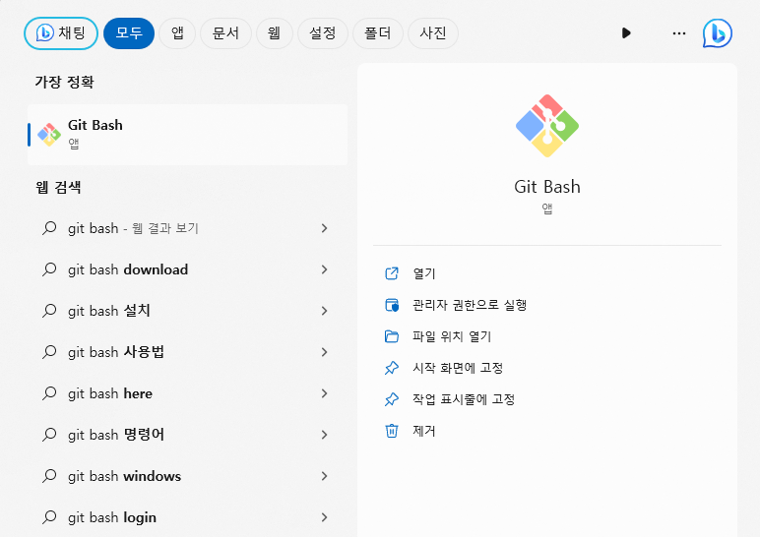760x537 pixels.
Task: Click search icon beside 'git bash windows'
Action: click(49, 476)
